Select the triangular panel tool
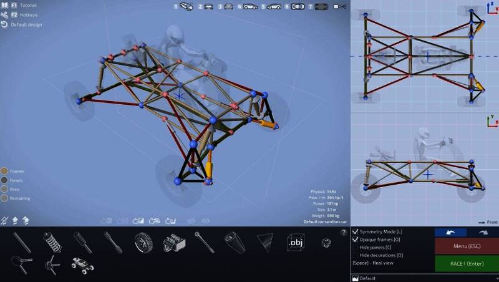Image resolution: width=499 pixels, height=282 pixels. (264, 242)
